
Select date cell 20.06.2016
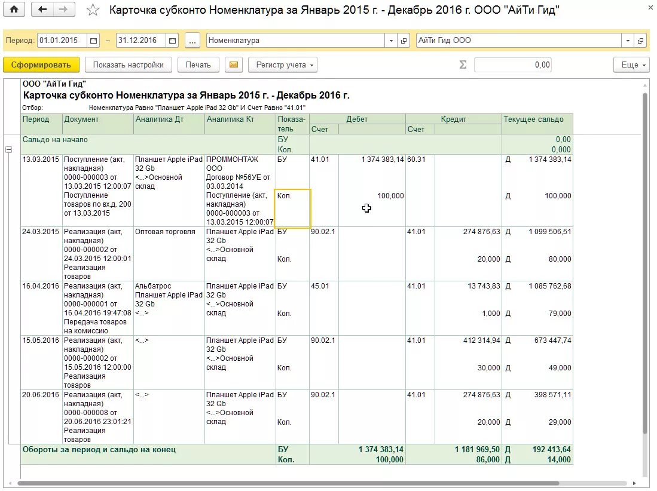coord(41,395)
